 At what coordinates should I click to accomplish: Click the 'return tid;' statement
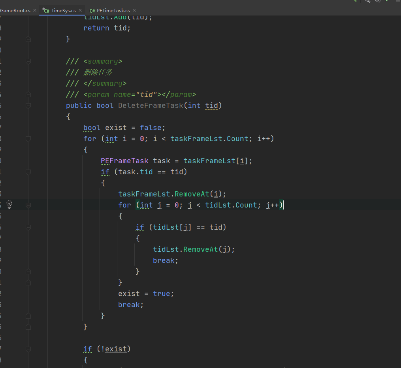(107, 28)
